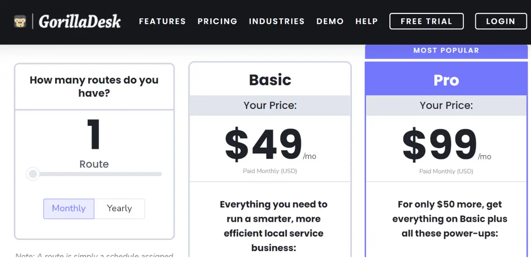
Task: Click the large route count number
Action: click(94, 135)
